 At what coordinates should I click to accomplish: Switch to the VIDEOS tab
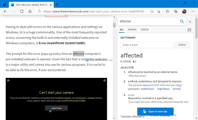pyautogui.click(x=145, y=29)
